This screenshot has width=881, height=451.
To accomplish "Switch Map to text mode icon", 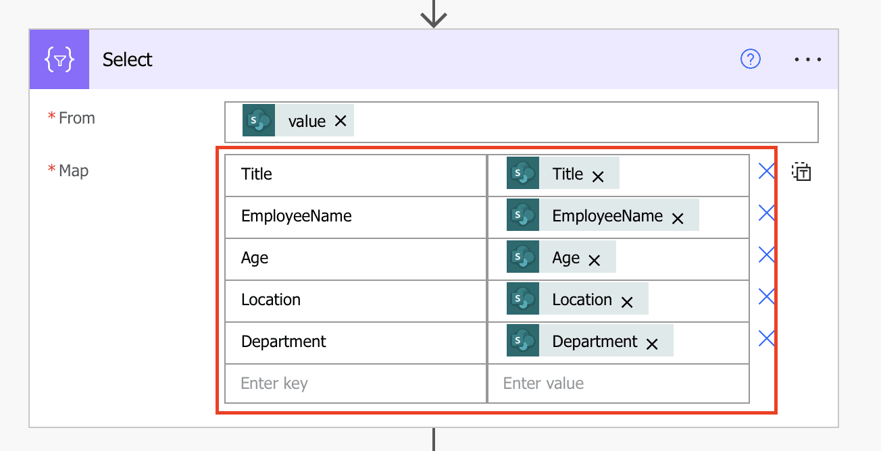I will [801, 172].
